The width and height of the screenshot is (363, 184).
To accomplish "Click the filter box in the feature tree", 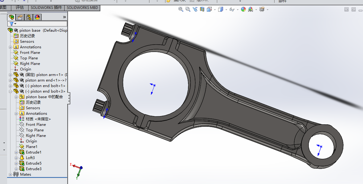I will coord(37,24).
